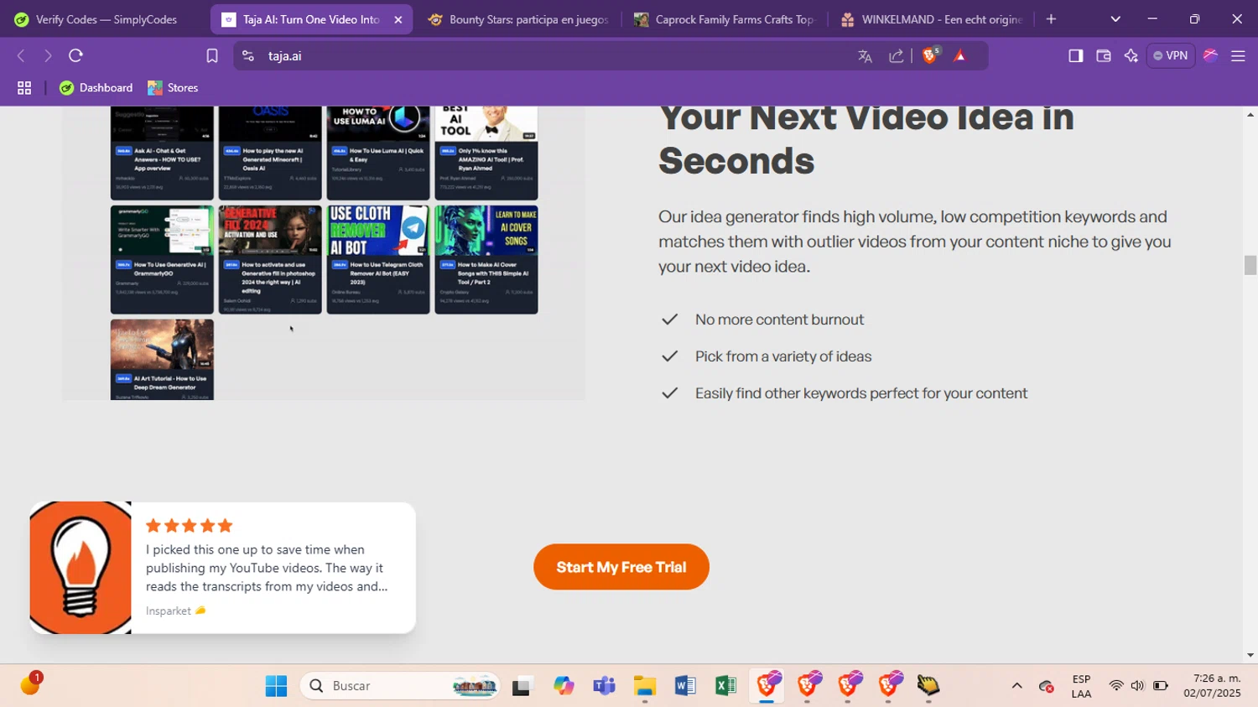Open the Stores bookmark
Viewport: 1258px width, 707px height.
(173, 88)
